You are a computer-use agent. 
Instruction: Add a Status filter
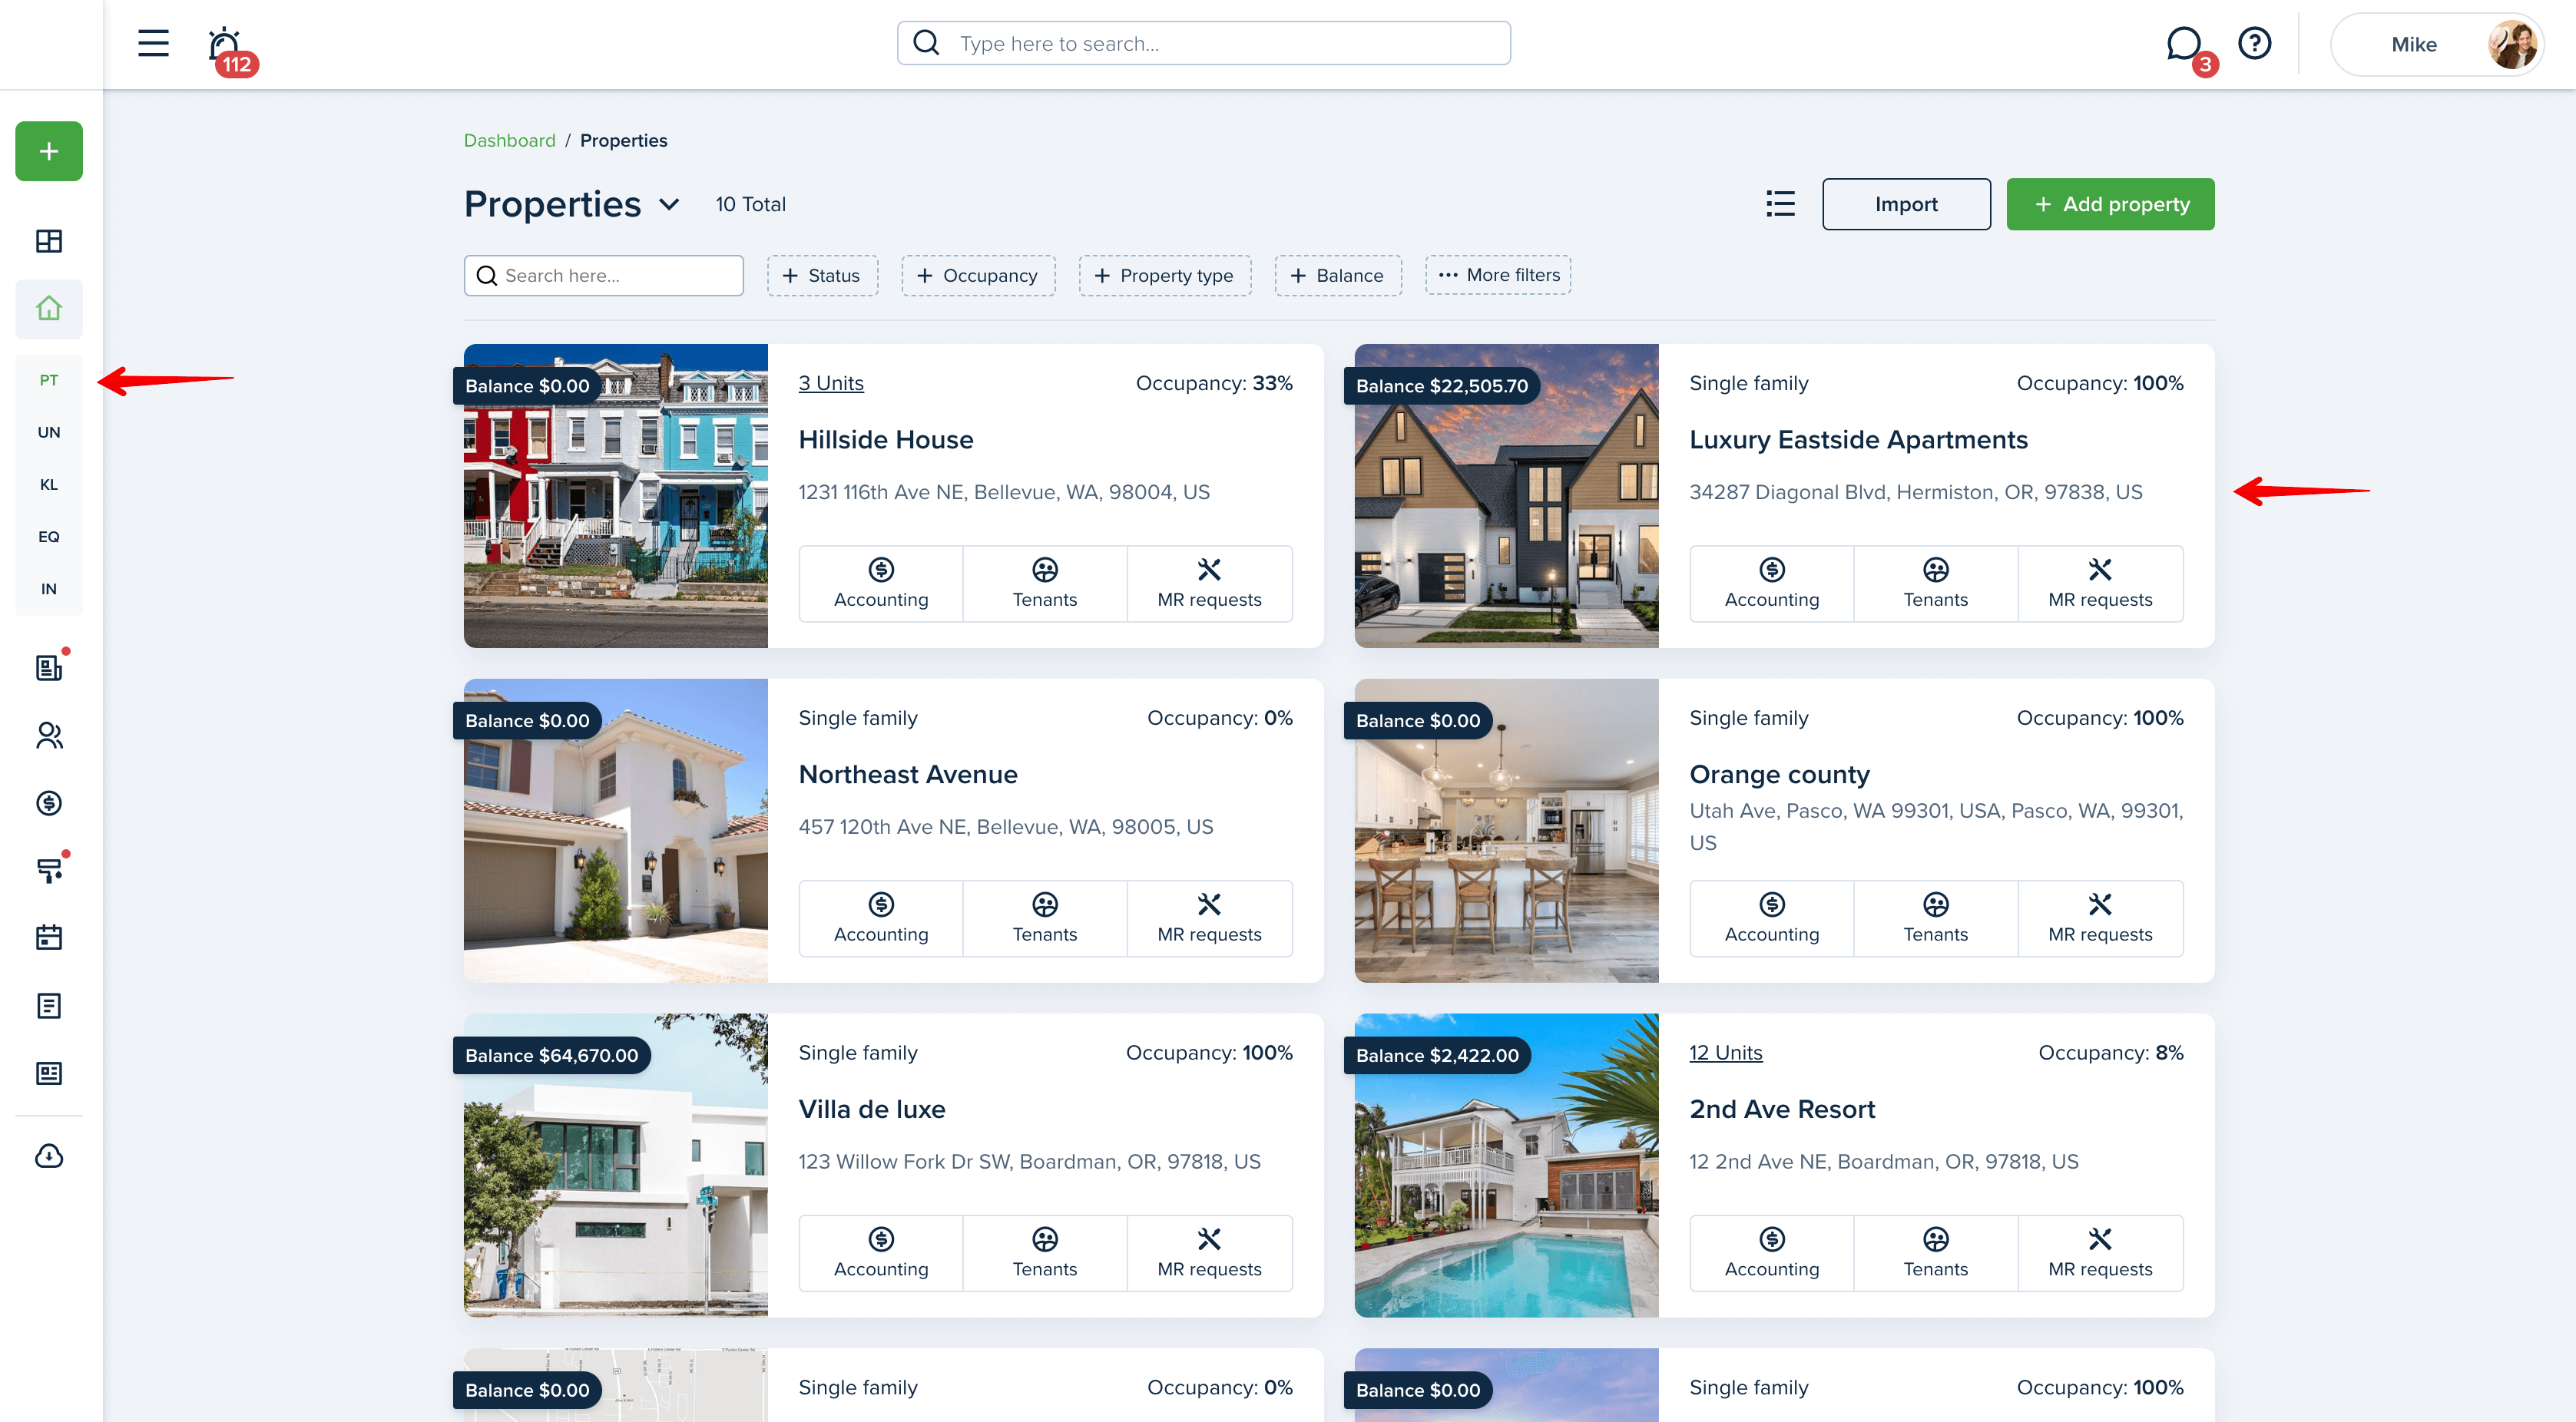click(822, 275)
